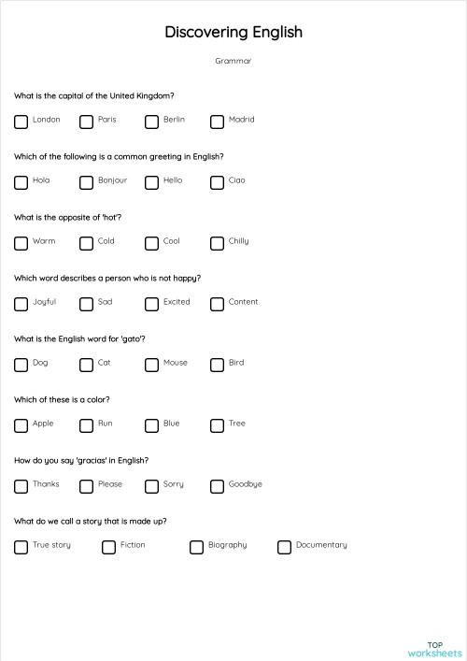
Task: Select the Thanks checkbox
Action: (x=21, y=486)
